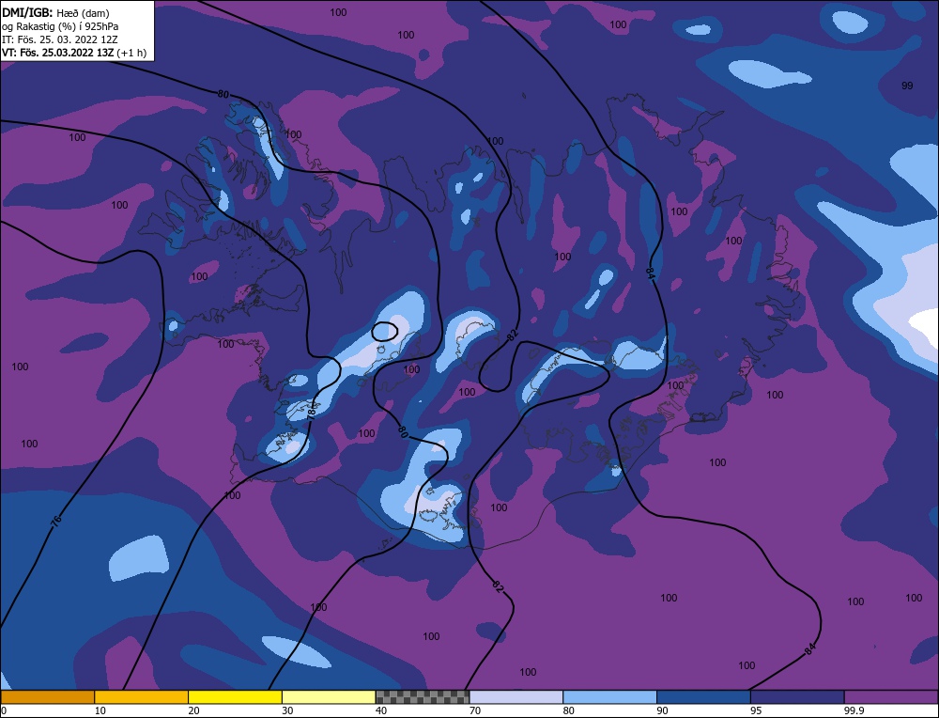
Task: Click the '20' legend scale label
Action: tap(194, 710)
